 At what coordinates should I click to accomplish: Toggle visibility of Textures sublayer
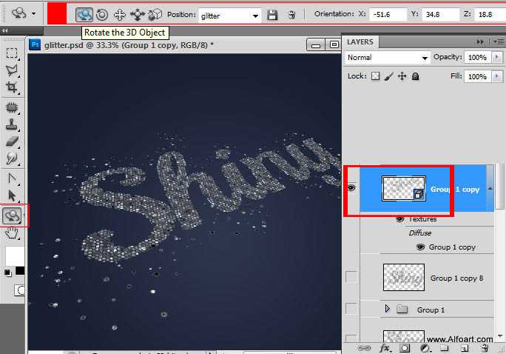400,219
